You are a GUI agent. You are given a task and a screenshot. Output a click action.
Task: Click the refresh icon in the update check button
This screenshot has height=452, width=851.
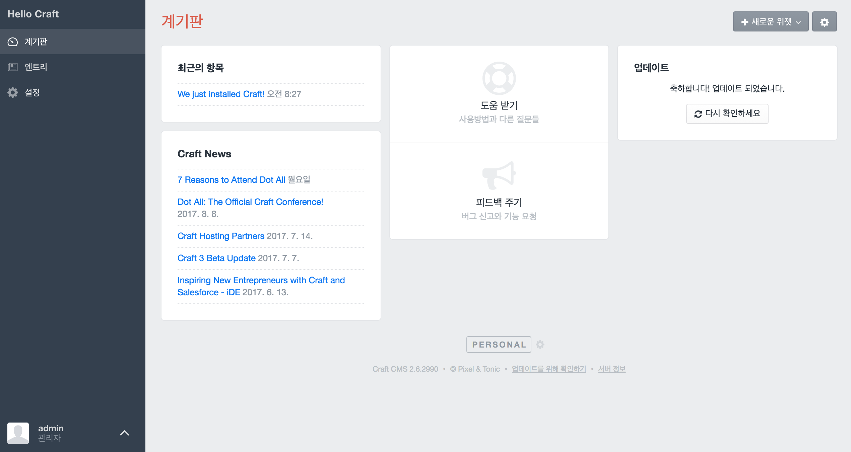(698, 114)
